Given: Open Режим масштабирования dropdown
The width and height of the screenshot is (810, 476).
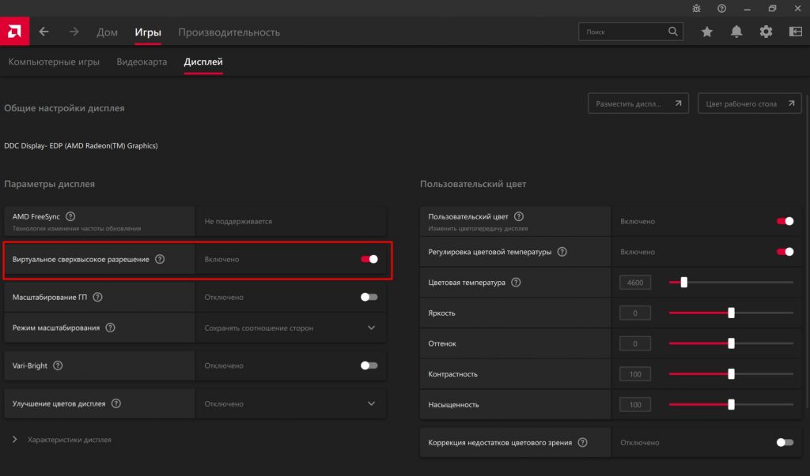Looking at the screenshot, I should [371, 328].
